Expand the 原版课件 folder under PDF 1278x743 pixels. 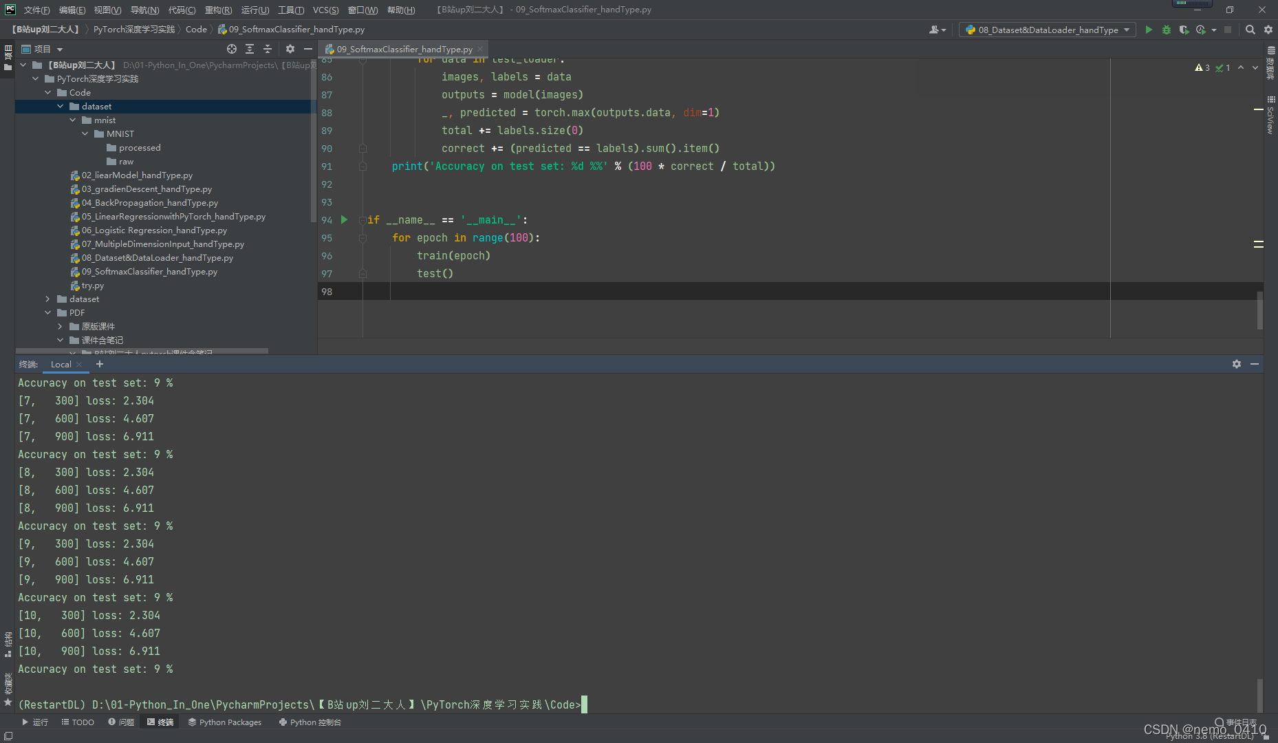click(61, 326)
